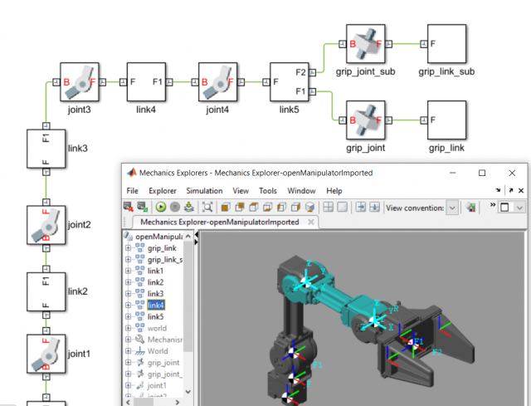
Task: Open the View menu
Action: pos(241,191)
